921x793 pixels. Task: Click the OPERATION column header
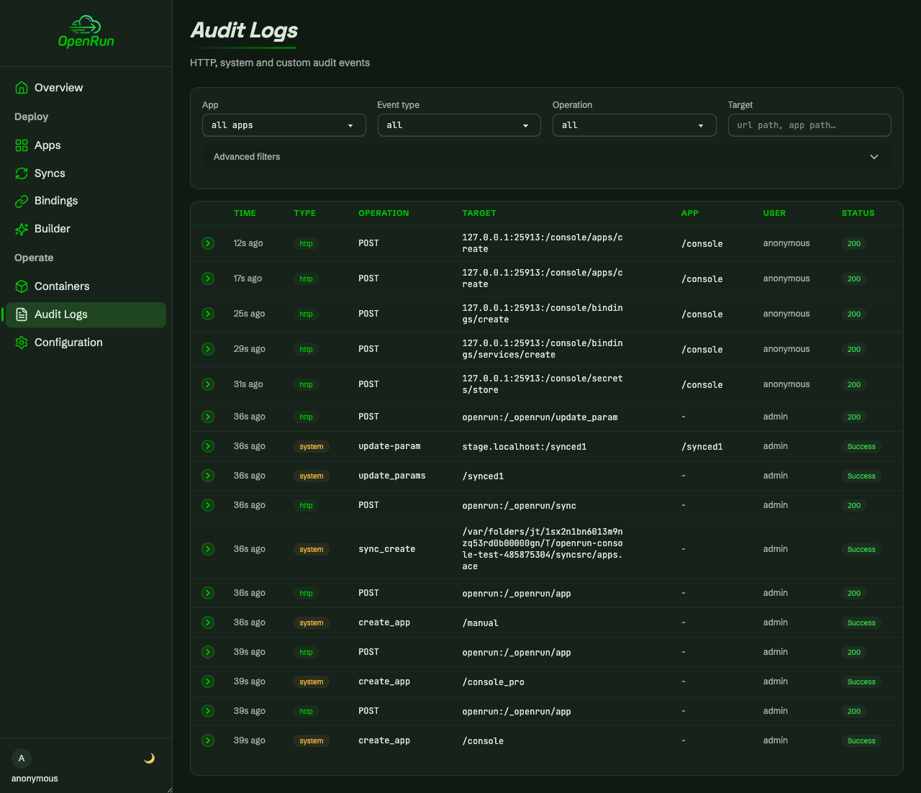384,213
